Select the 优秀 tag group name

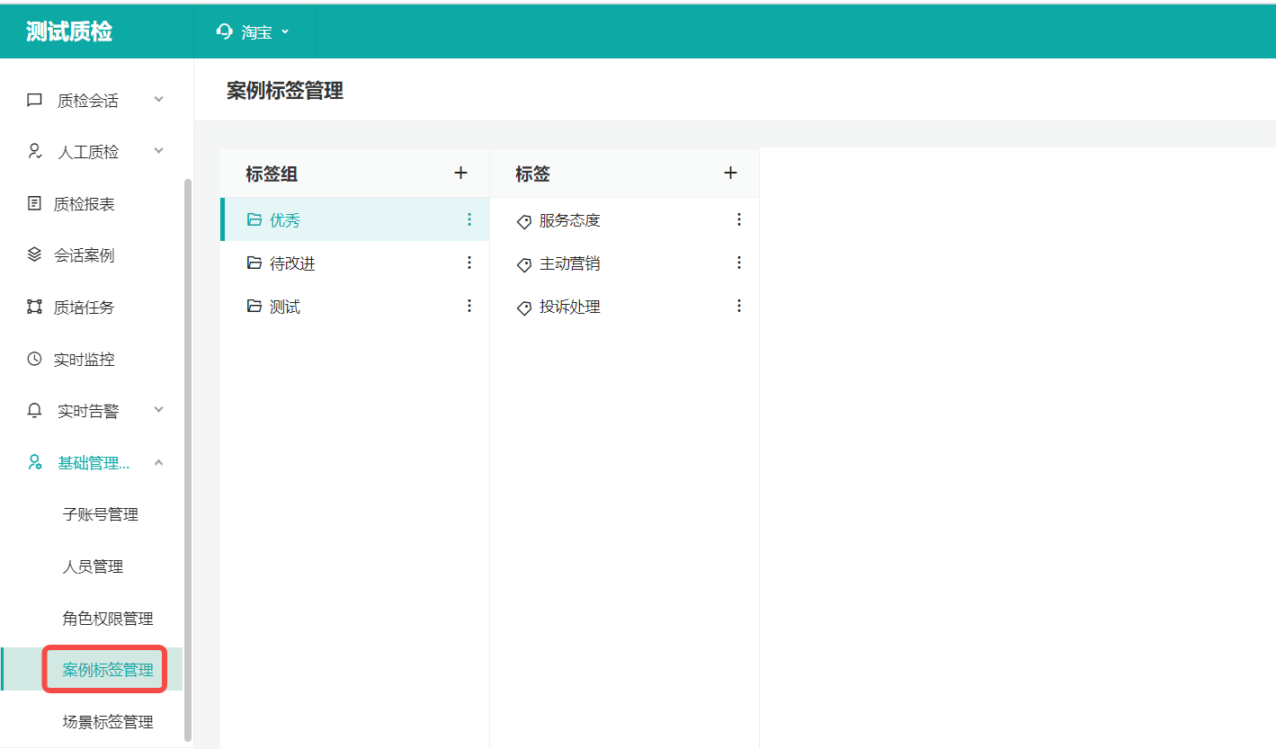(x=285, y=220)
